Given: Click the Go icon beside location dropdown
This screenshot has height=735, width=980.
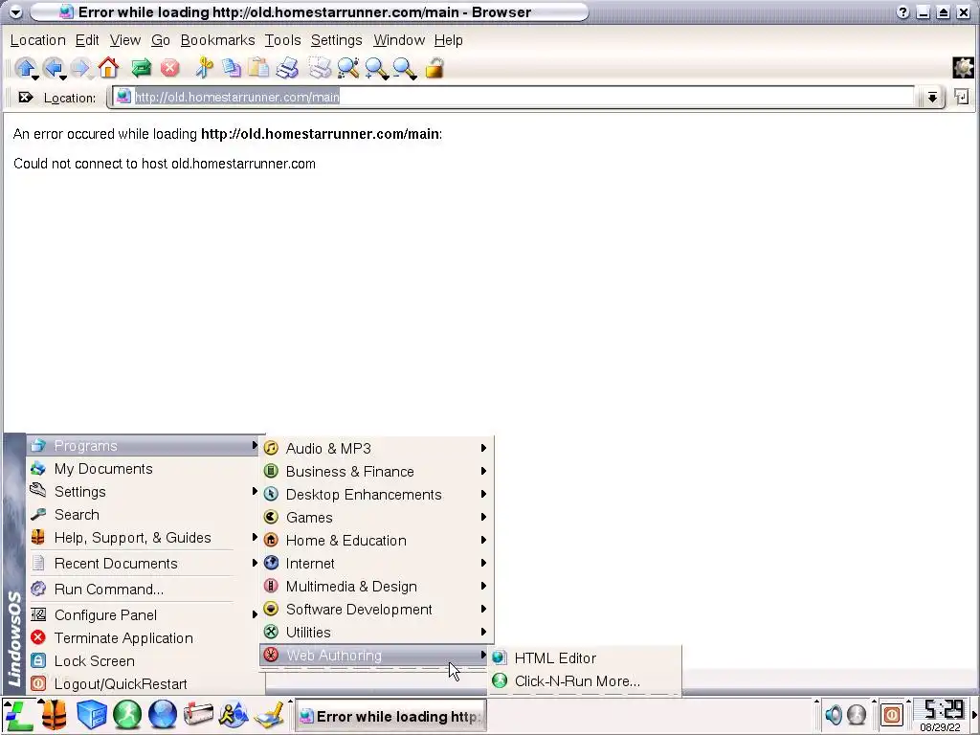Looking at the screenshot, I should [x=961, y=97].
